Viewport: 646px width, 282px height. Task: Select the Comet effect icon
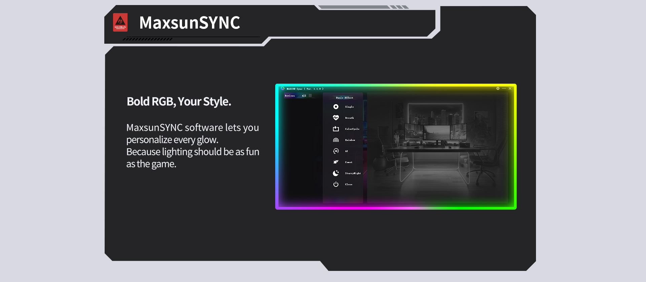336,162
